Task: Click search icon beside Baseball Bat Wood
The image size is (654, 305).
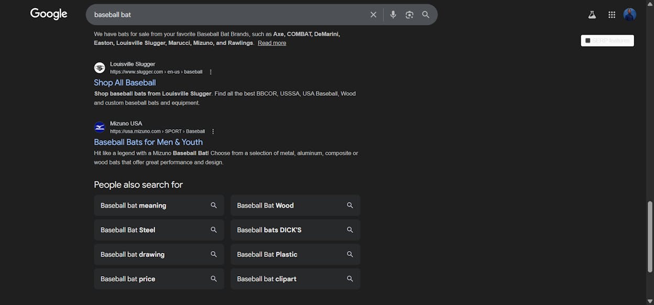Action: [x=350, y=205]
